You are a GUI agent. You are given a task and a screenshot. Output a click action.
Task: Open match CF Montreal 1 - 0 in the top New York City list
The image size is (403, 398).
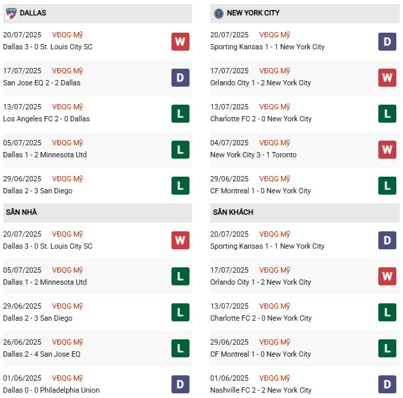(x=260, y=191)
